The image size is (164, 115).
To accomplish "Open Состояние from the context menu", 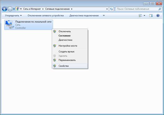I will (x=70, y=36).
